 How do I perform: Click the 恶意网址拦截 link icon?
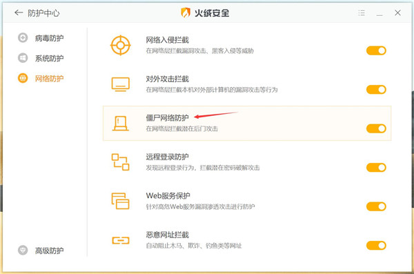pos(120,240)
